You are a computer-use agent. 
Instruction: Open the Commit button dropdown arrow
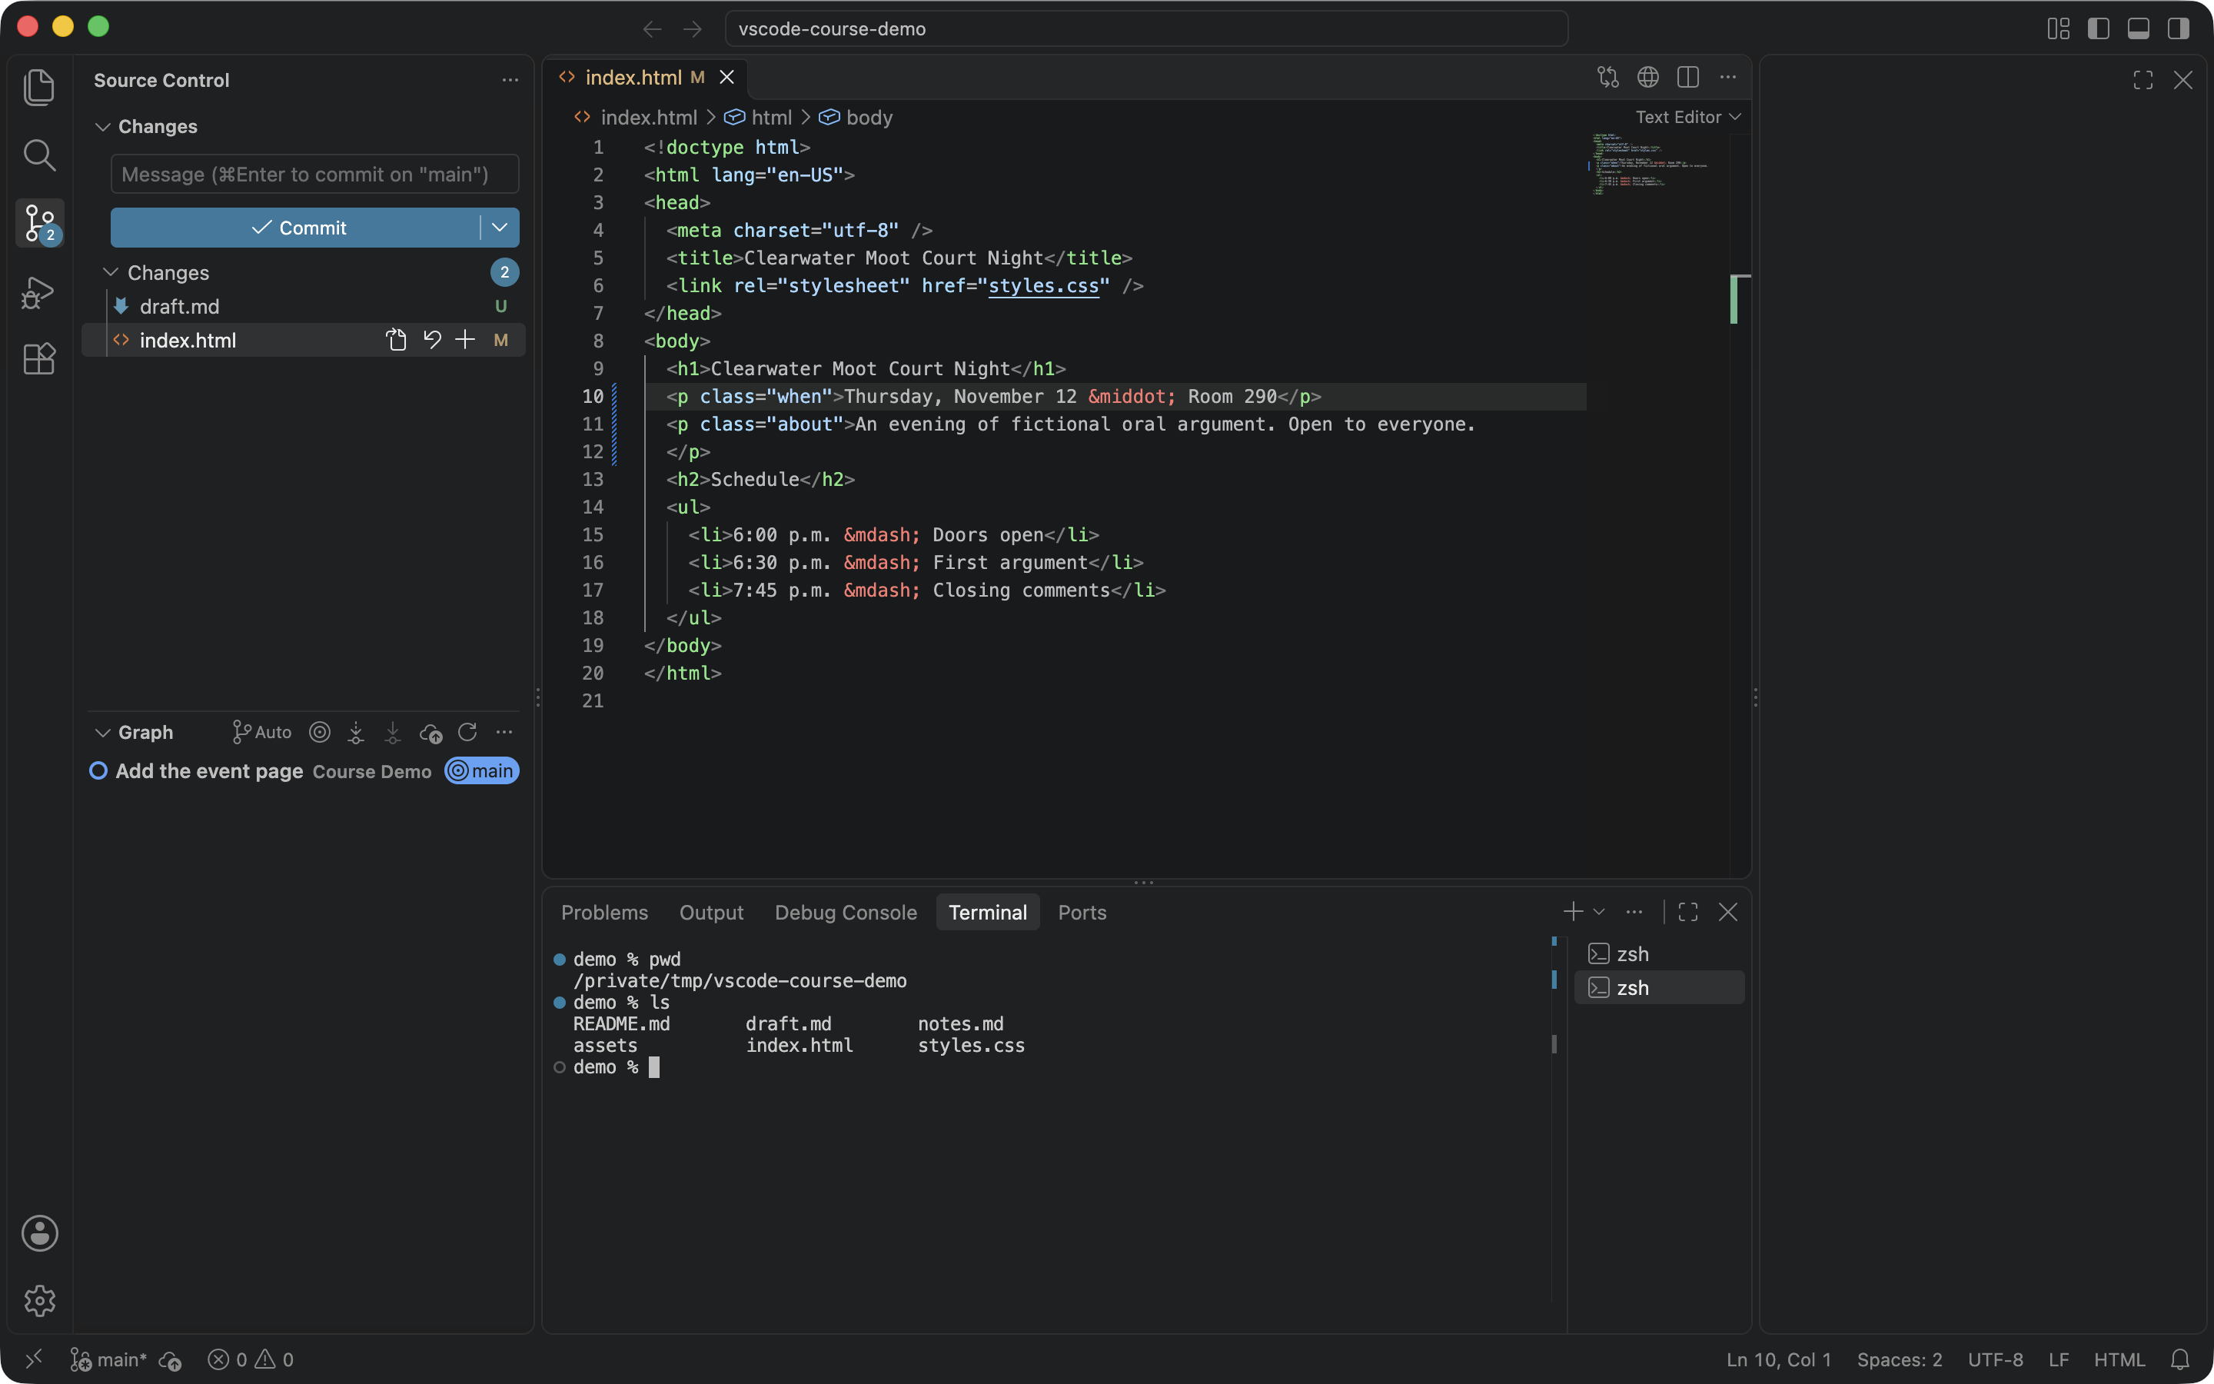click(500, 227)
